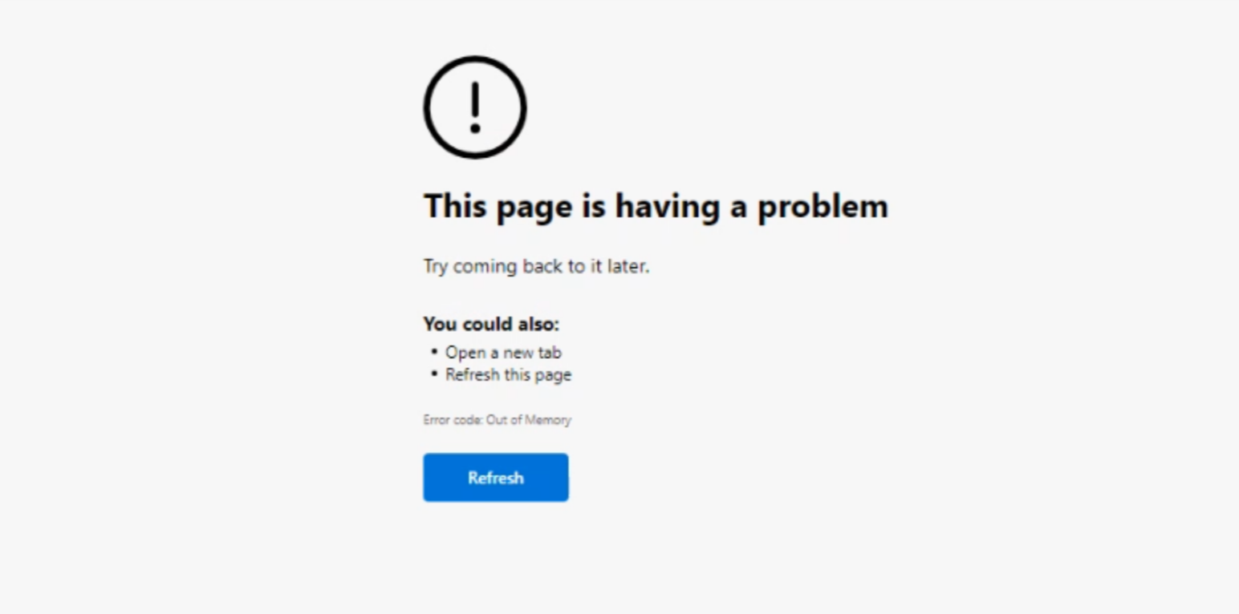This screenshot has width=1239, height=614.
Task: Click the word 'also:' in the subheading
Action: pyautogui.click(x=537, y=324)
